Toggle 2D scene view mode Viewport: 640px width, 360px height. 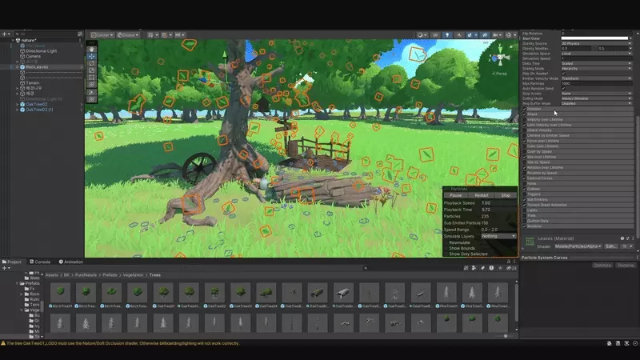click(435, 35)
